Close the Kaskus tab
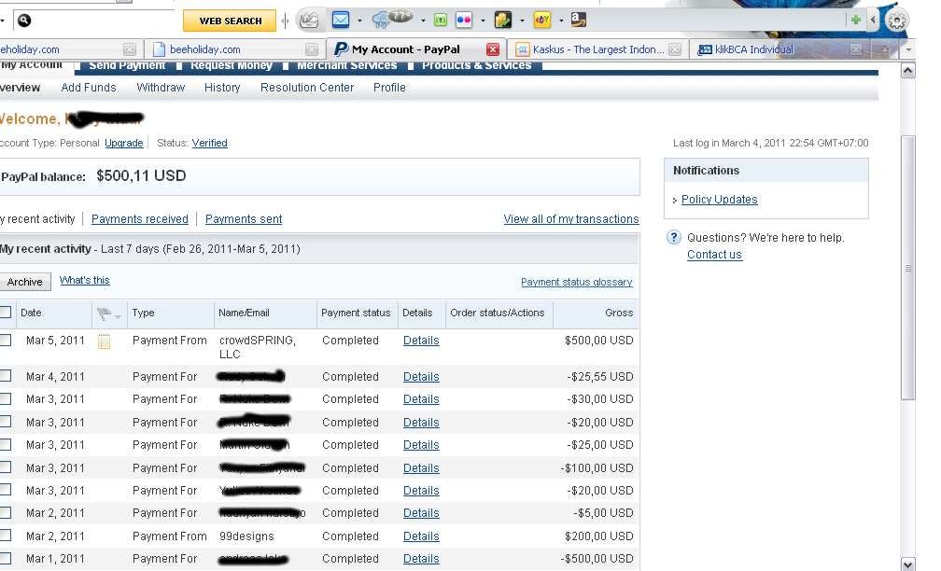Screen dimensions: 941x571 (675, 49)
